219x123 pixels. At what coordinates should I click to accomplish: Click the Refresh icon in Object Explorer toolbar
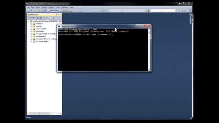tap(50, 18)
